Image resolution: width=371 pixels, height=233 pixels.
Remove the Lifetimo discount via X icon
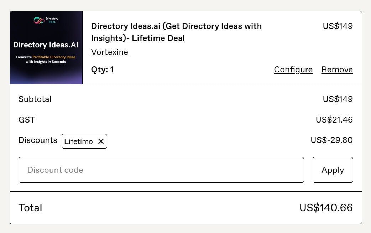point(101,141)
